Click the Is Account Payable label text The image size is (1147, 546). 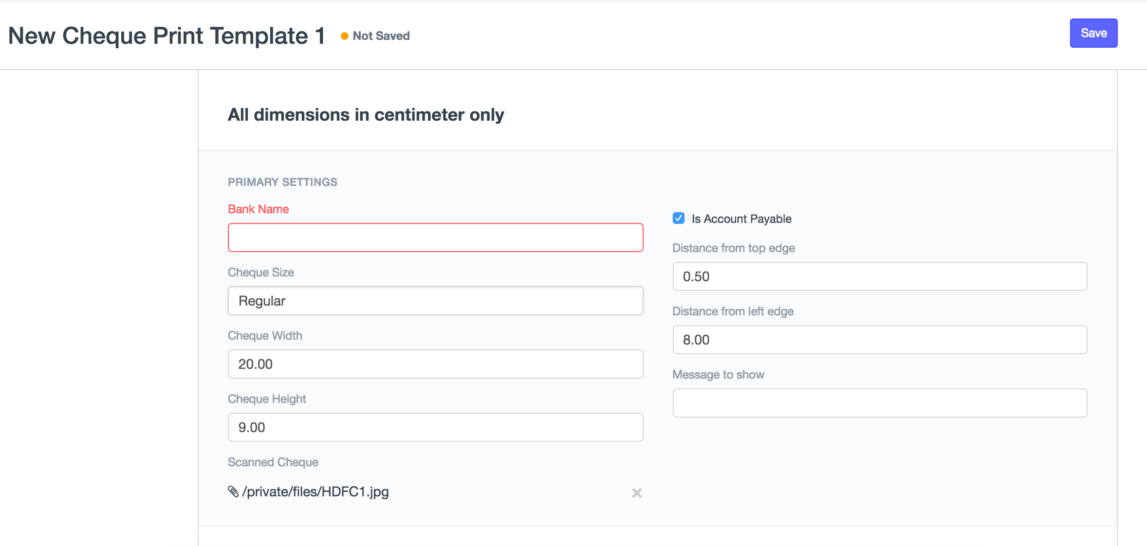click(x=741, y=219)
